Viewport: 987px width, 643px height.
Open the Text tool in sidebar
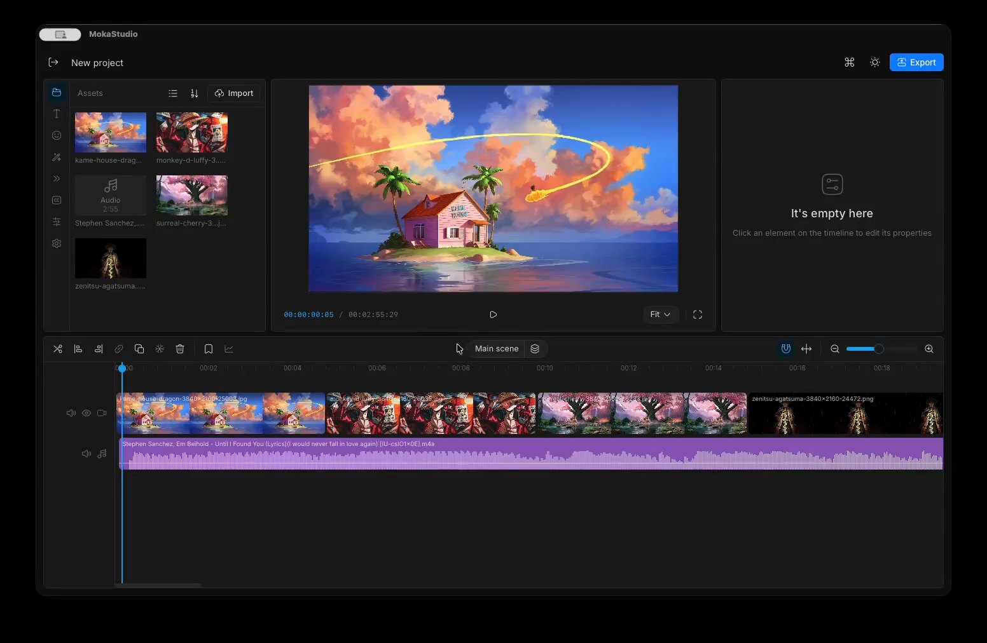[57, 114]
